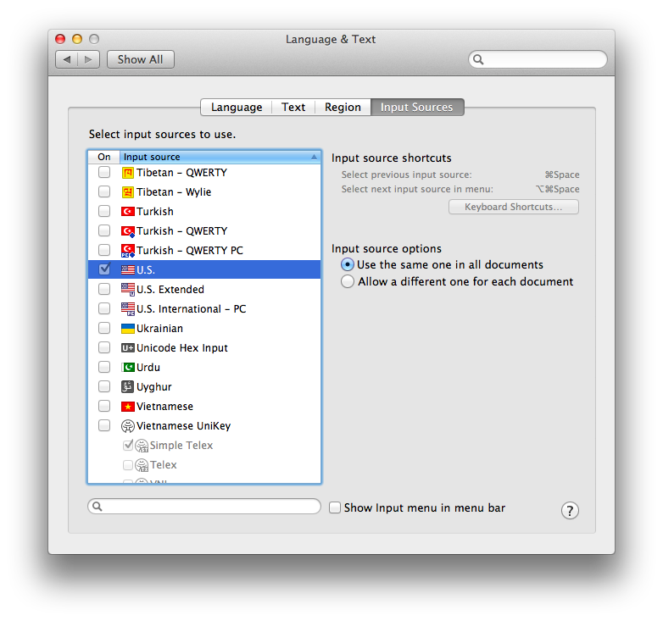663x621 pixels.
Task: Switch to the Language tab
Action: pos(237,108)
